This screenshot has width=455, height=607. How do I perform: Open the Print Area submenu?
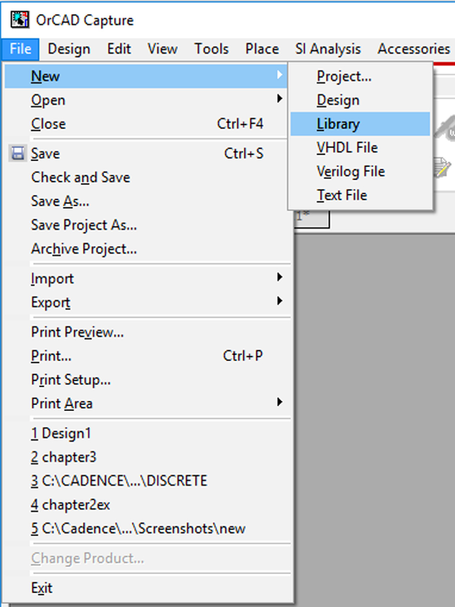point(279,402)
